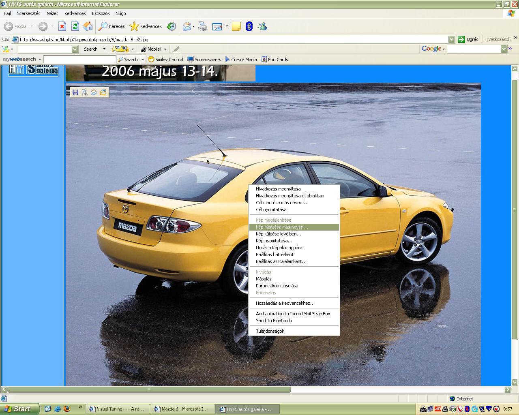Expand the mail button dropdown arrow

click(193, 27)
